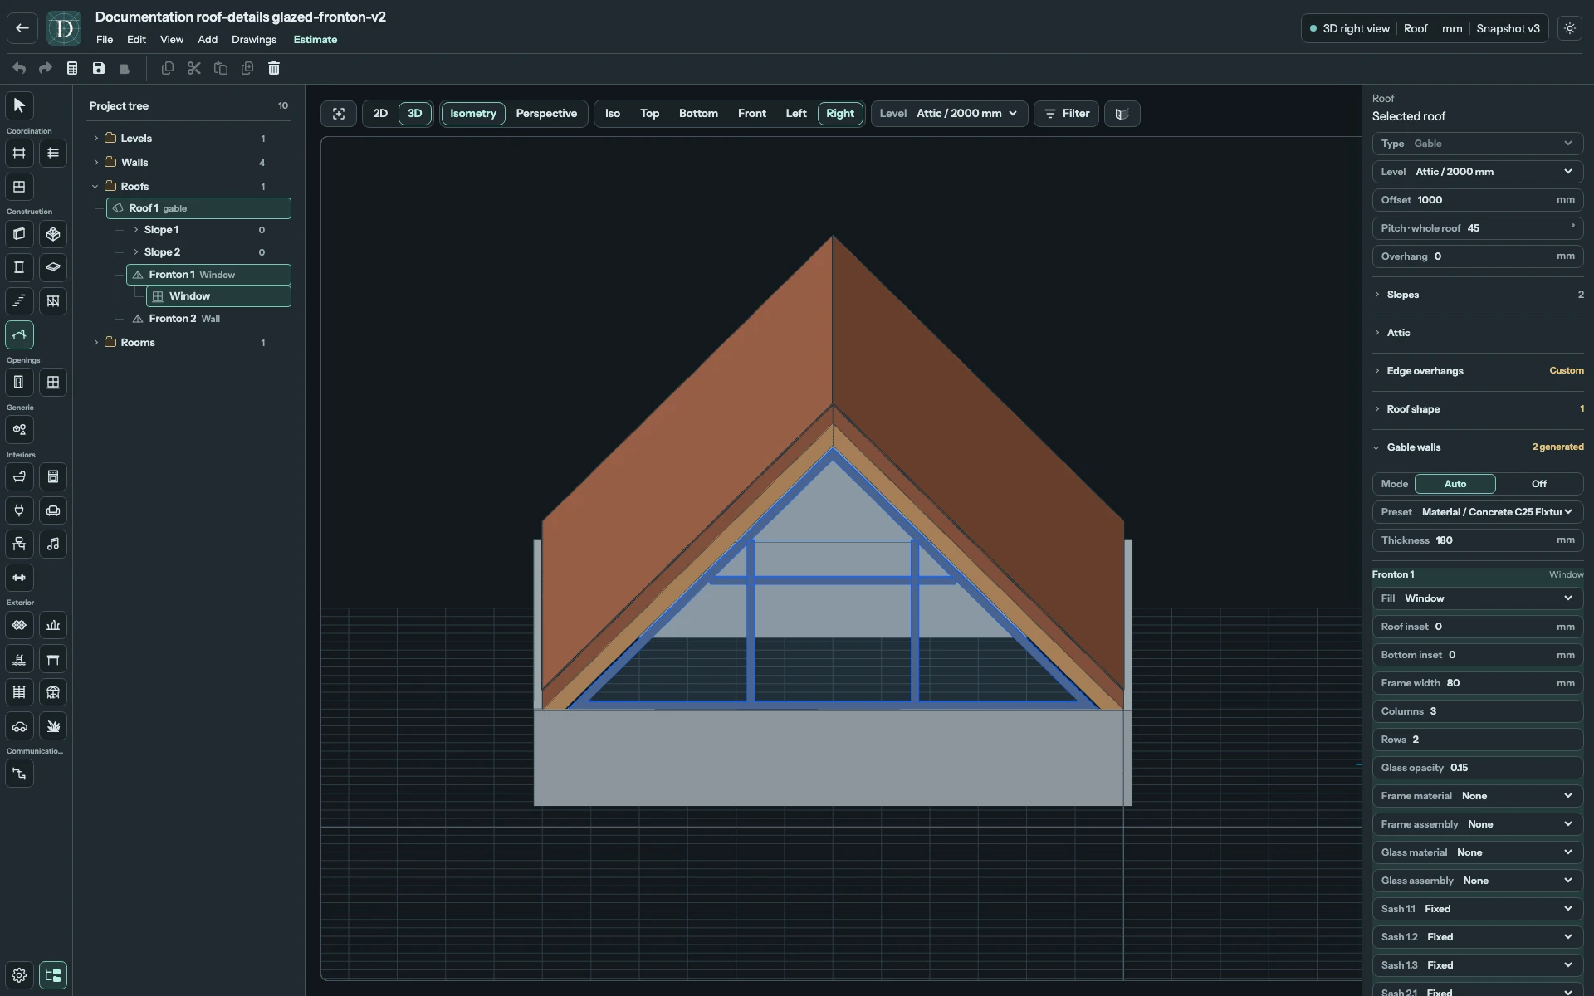Set gable walls mode to Auto
The height and width of the screenshot is (996, 1594).
click(1455, 484)
